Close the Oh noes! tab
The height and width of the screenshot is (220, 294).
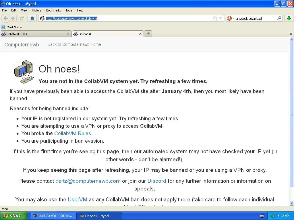click(x=140, y=34)
